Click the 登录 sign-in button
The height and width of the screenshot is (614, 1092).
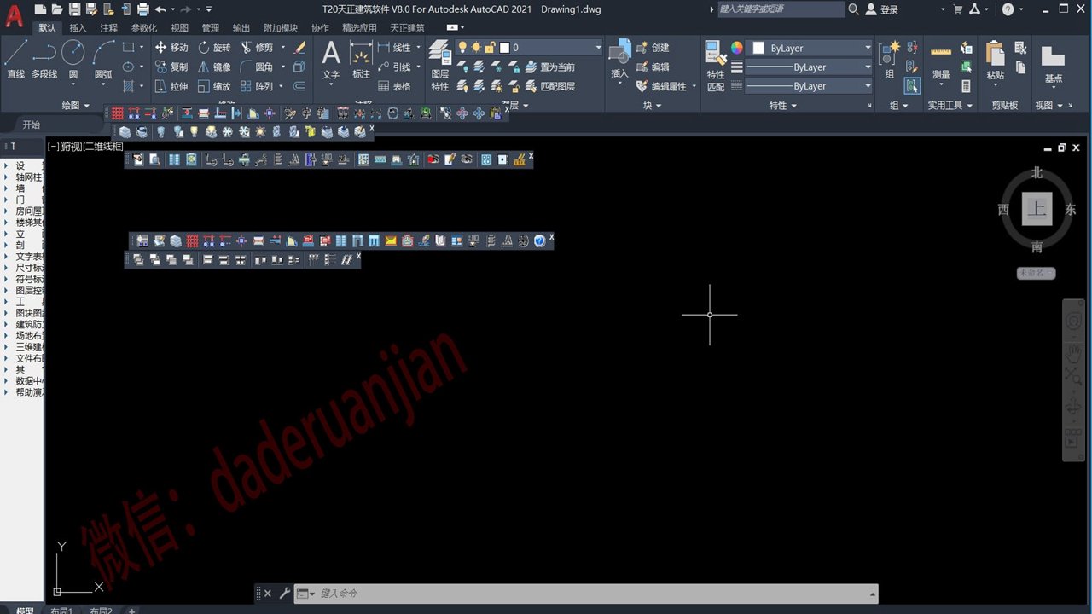tap(882, 9)
